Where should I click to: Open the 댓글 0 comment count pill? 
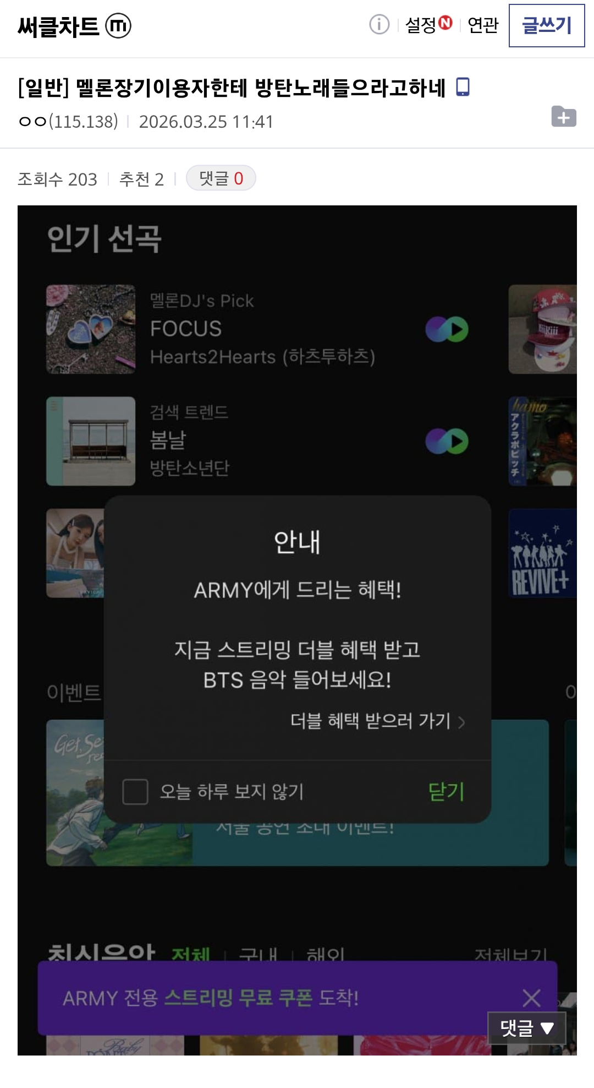click(x=221, y=178)
